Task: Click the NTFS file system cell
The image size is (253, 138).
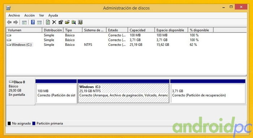Action: (88, 45)
